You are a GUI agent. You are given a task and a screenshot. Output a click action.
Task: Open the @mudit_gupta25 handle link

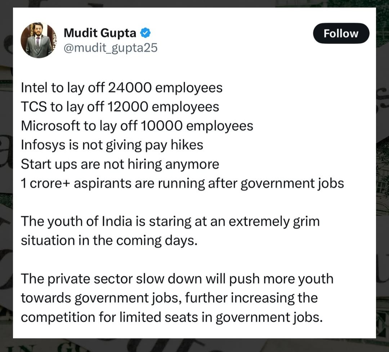(111, 48)
